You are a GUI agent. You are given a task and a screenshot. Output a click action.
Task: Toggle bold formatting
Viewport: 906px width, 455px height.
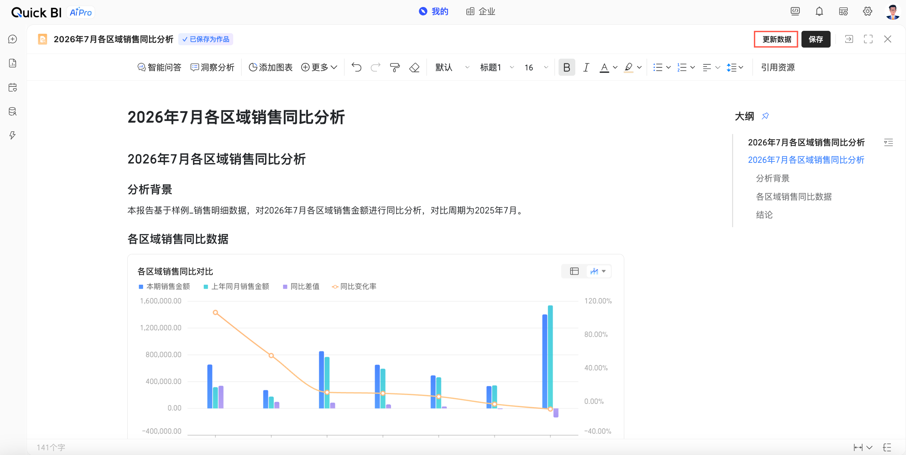click(567, 67)
